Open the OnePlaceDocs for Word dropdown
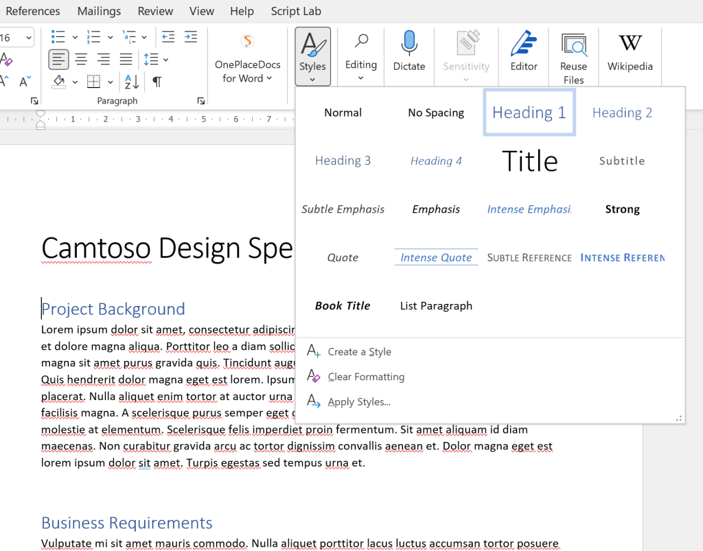Viewport: 703px width, 551px height. coord(248,72)
